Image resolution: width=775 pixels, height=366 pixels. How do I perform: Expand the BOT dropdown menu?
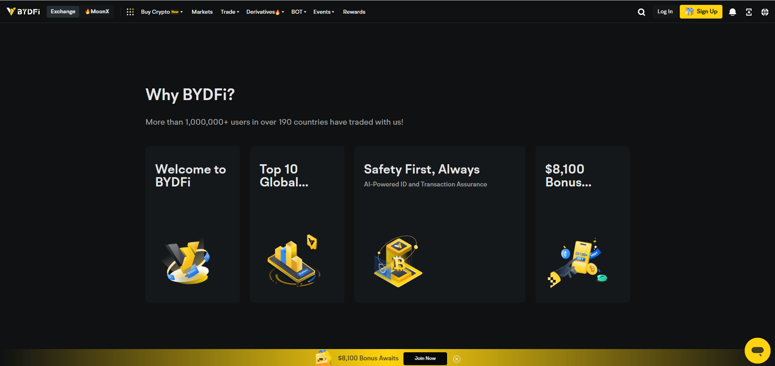[298, 12]
